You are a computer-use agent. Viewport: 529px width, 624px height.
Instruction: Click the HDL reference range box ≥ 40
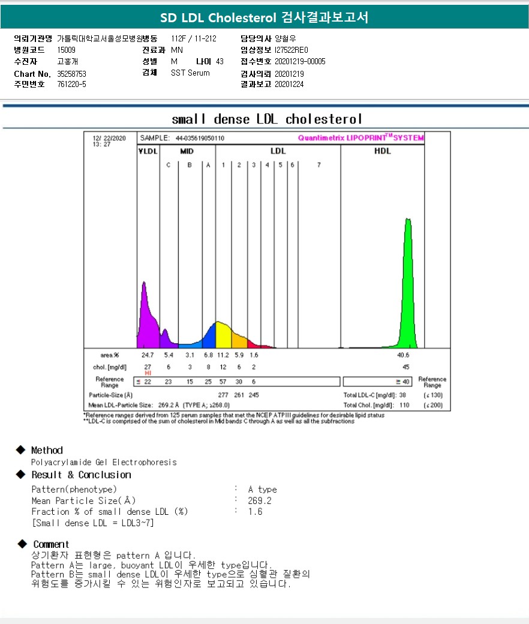click(377, 382)
